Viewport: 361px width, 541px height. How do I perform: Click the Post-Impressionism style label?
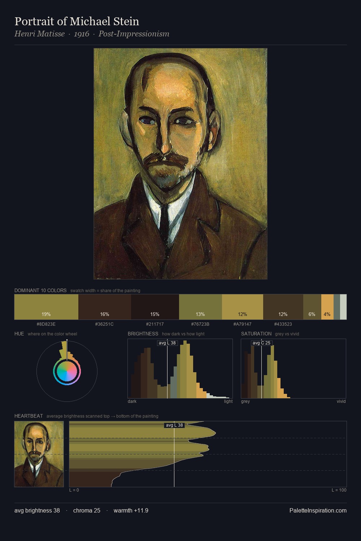pyautogui.click(x=134, y=34)
